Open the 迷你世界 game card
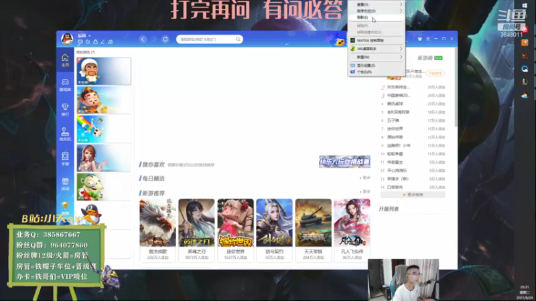 [236, 230]
